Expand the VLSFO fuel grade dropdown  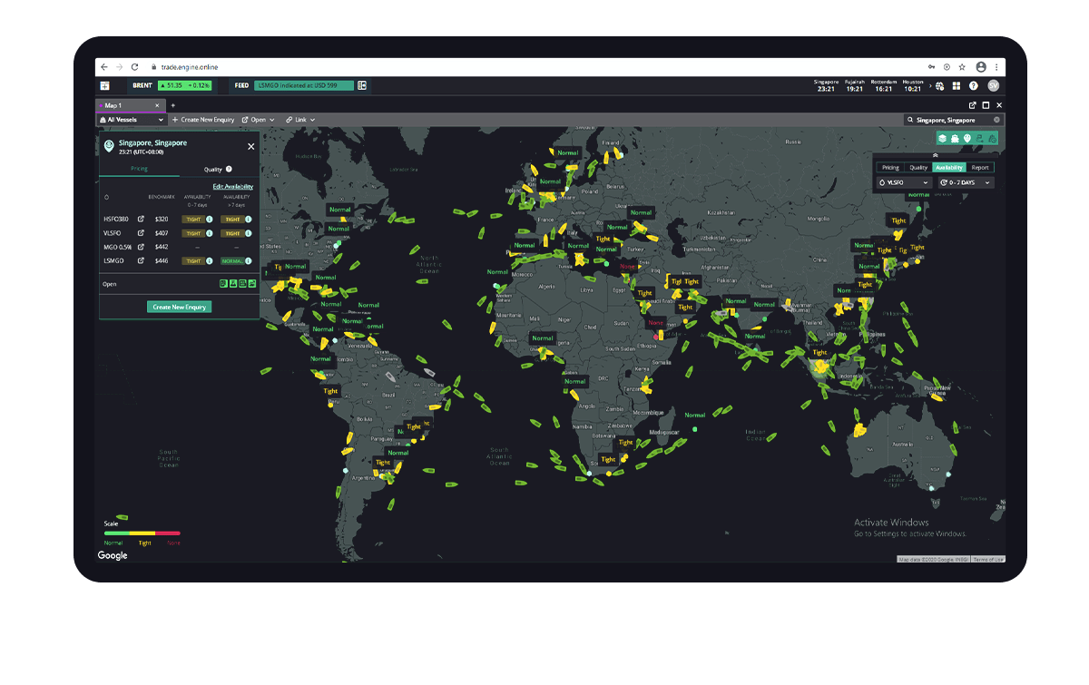pos(904,182)
